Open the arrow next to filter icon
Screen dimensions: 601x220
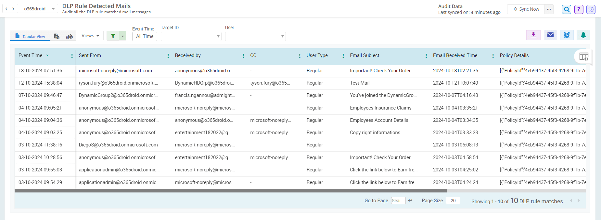(x=123, y=36)
